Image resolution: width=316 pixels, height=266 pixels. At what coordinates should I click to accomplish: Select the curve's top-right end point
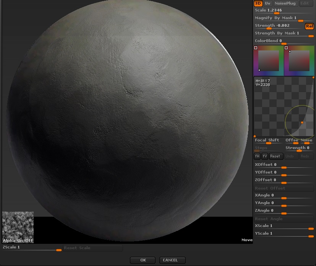point(313,78)
